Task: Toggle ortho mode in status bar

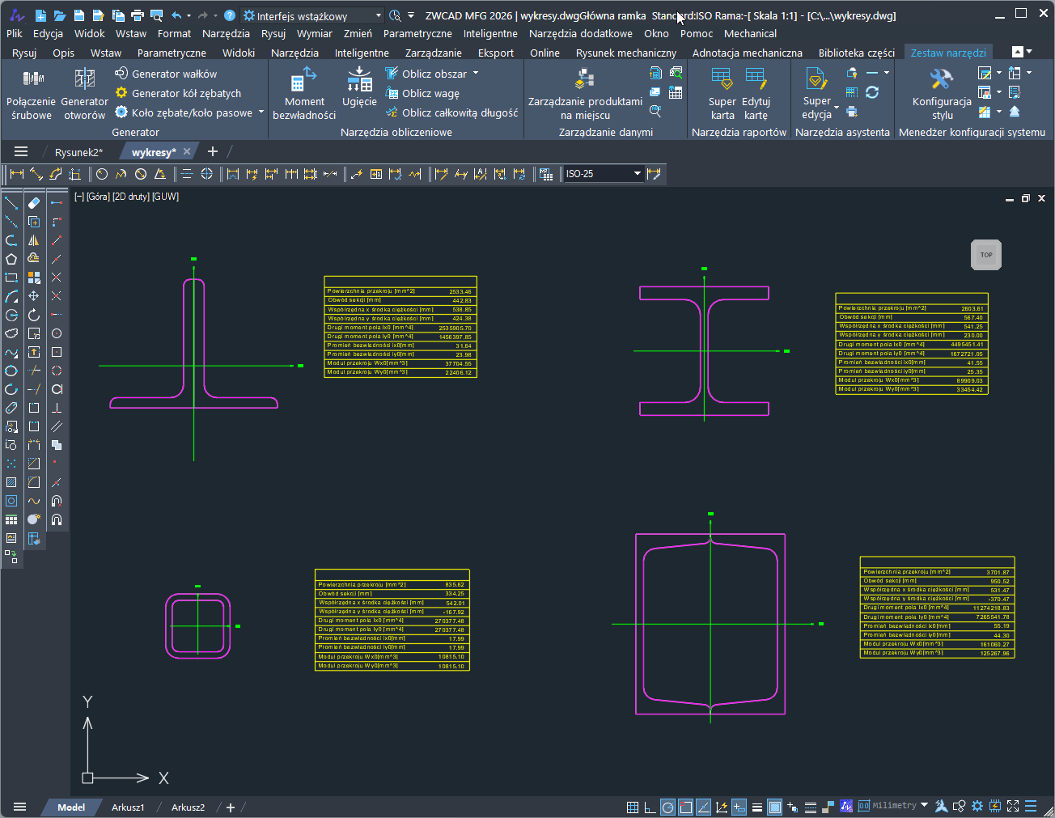Action: tap(650, 807)
